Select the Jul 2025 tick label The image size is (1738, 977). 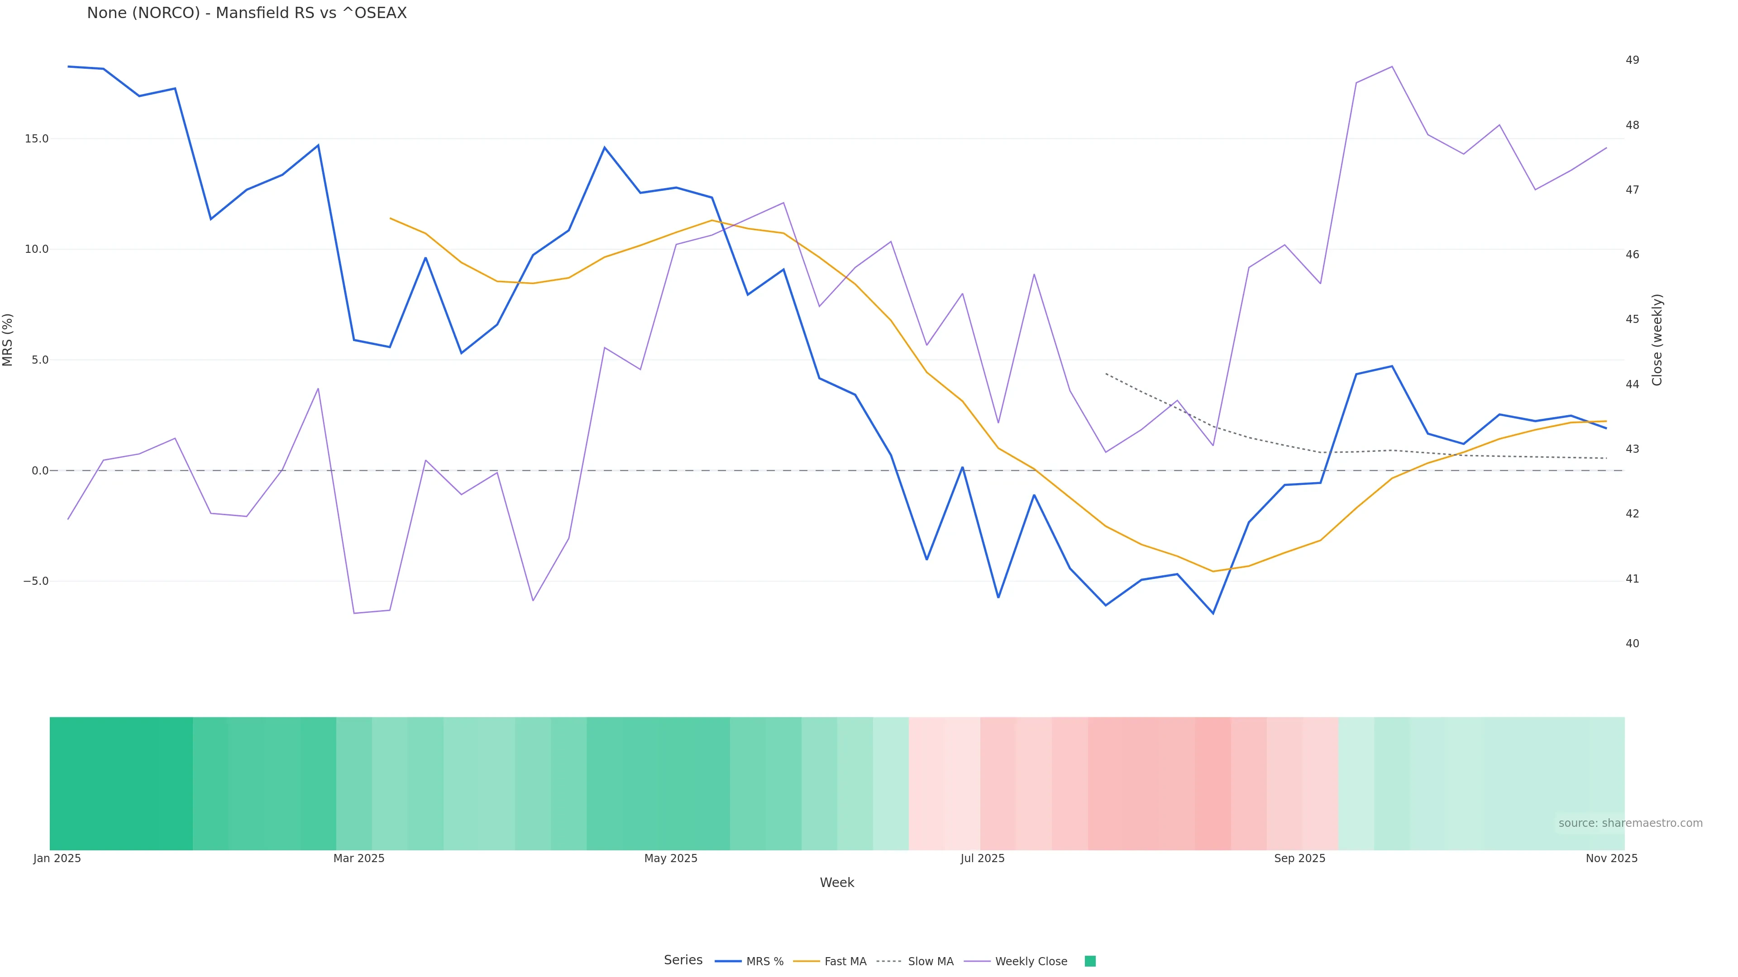click(982, 858)
